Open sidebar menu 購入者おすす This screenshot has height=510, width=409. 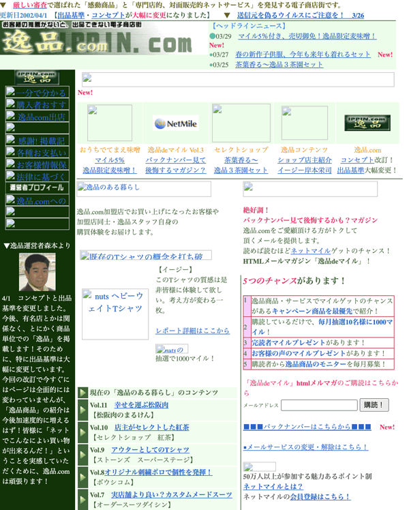(37, 104)
